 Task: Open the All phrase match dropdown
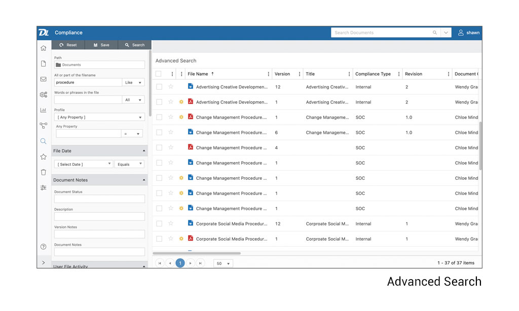click(133, 100)
